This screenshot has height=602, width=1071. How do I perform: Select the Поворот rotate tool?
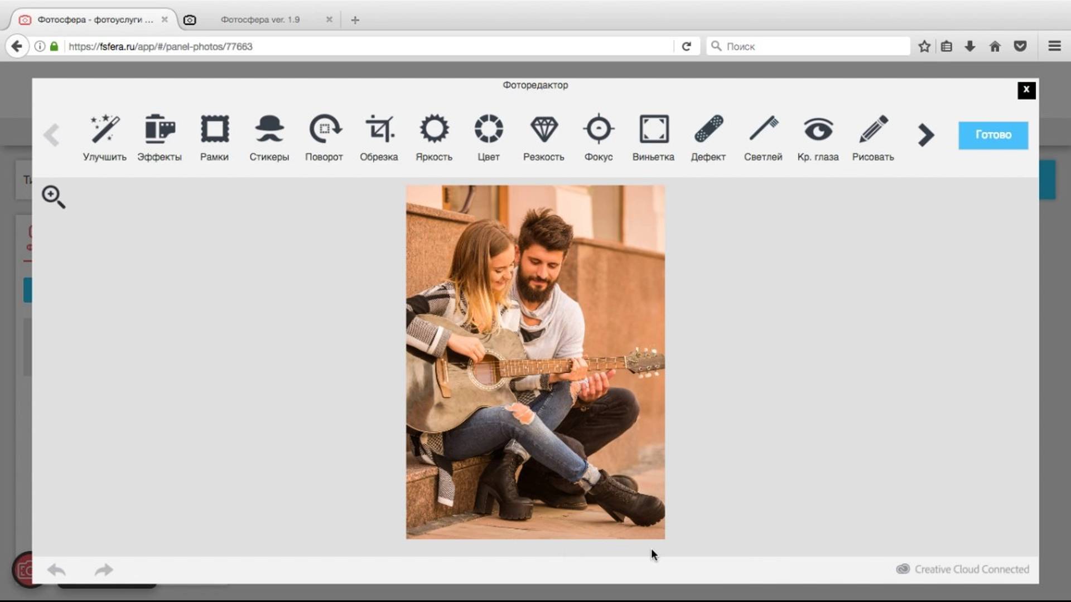[x=324, y=137]
